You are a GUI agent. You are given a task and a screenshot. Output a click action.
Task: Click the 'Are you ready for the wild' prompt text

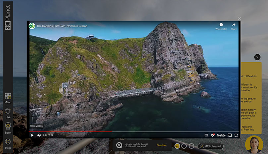(x=136, y=145)
